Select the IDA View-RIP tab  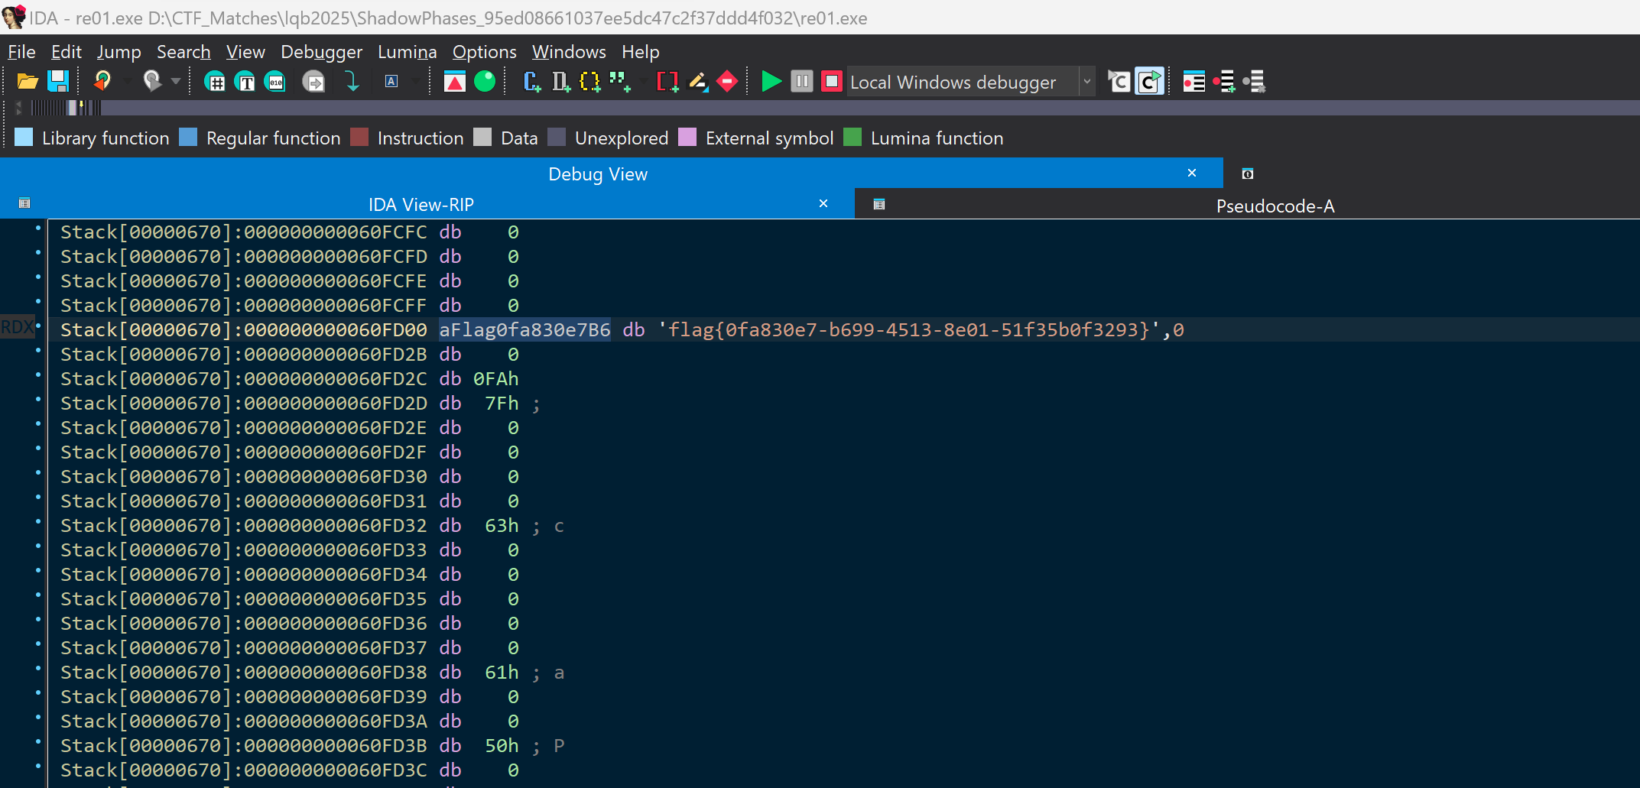tap(421, 204)
